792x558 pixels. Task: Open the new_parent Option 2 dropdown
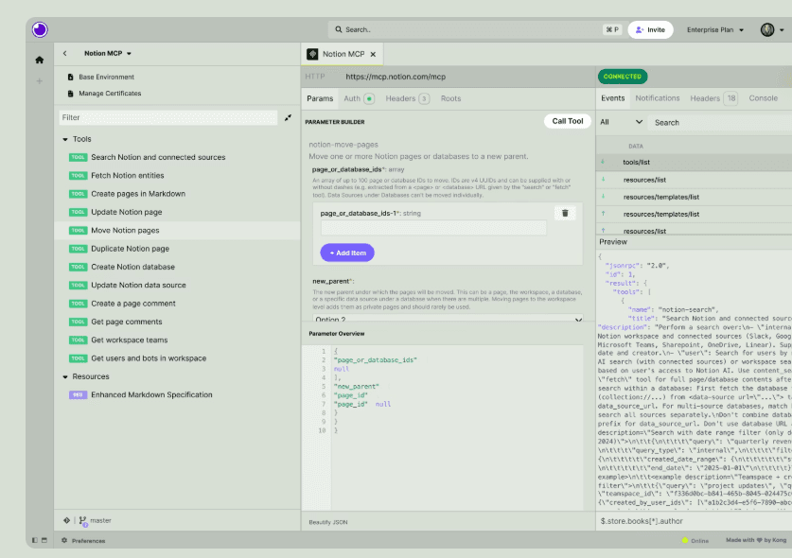[448, 319]
